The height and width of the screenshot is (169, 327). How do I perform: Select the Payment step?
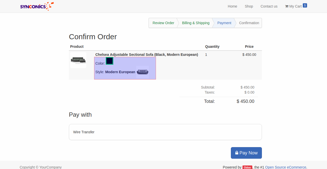[x=224, y=23]
